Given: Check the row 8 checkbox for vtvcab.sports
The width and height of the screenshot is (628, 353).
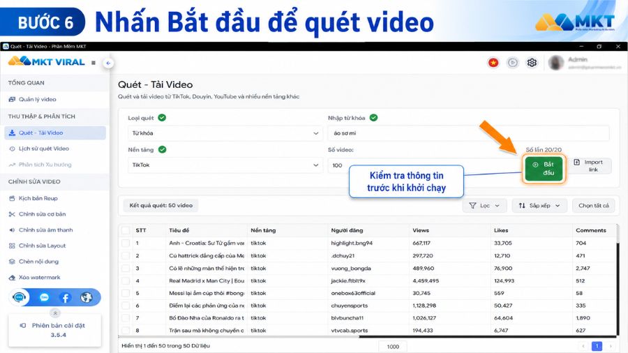Looking at the screenshot, I should point(126,331).
